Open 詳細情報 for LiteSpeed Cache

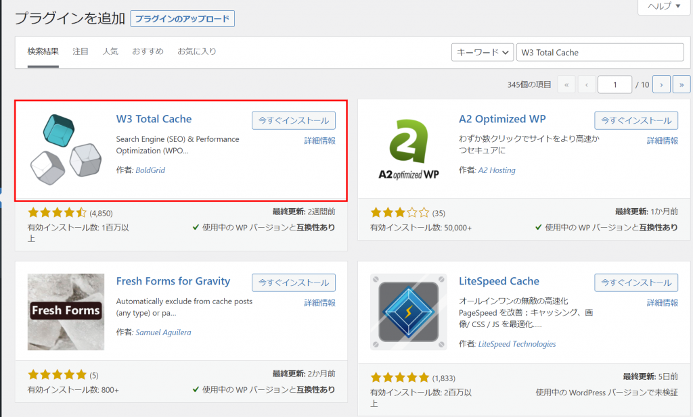(x=662, y=303)
